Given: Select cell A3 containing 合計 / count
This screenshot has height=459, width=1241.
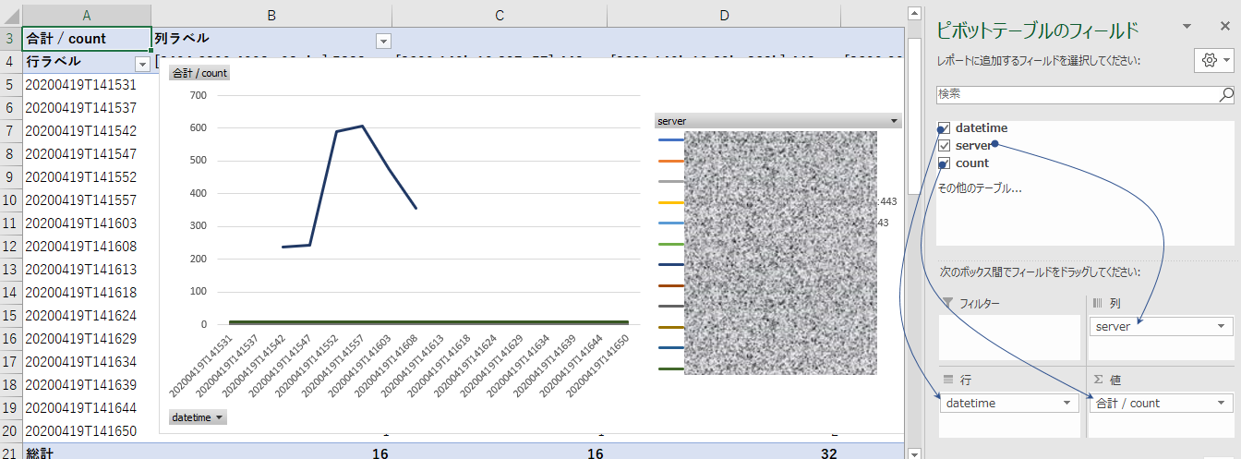Looking at the screenshot, I should 87,39.
